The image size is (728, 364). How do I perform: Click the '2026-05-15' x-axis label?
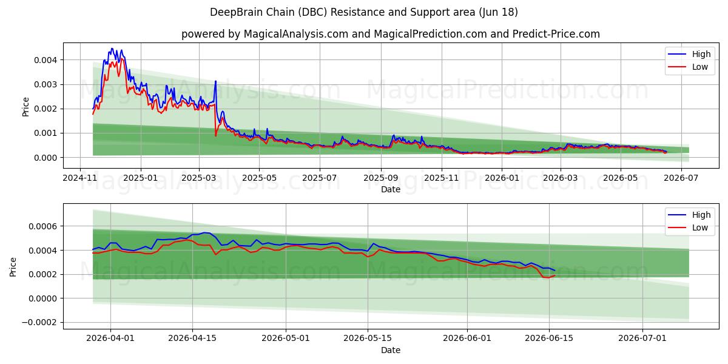coord(368,339)
